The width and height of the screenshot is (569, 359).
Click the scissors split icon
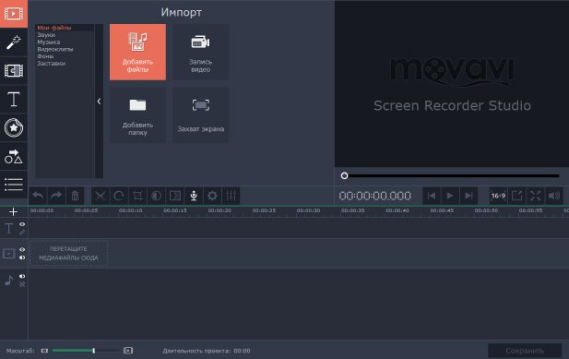tap(101, 196)
